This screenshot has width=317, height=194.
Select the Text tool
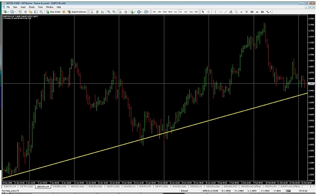(x=241, y=12)
